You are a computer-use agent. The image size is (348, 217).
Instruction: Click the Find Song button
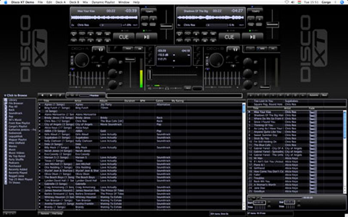click(x=57, y=214)
